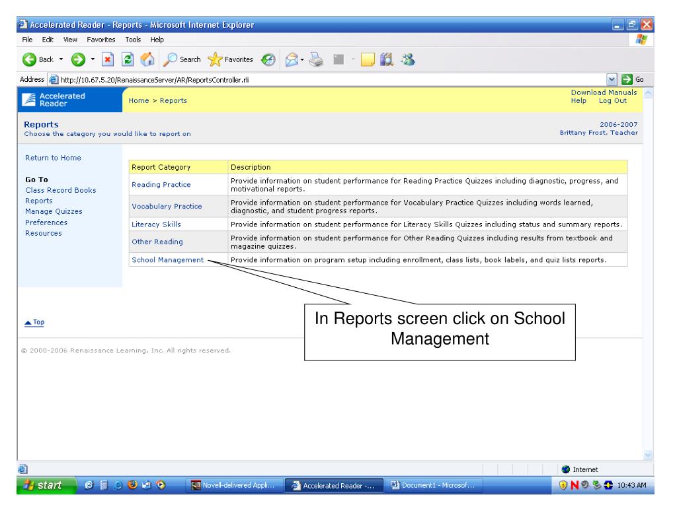The width and height of the screenshot is (677, 507).
Task: Expand the Forward button history dropdown arrow
Action: (93, 59)
